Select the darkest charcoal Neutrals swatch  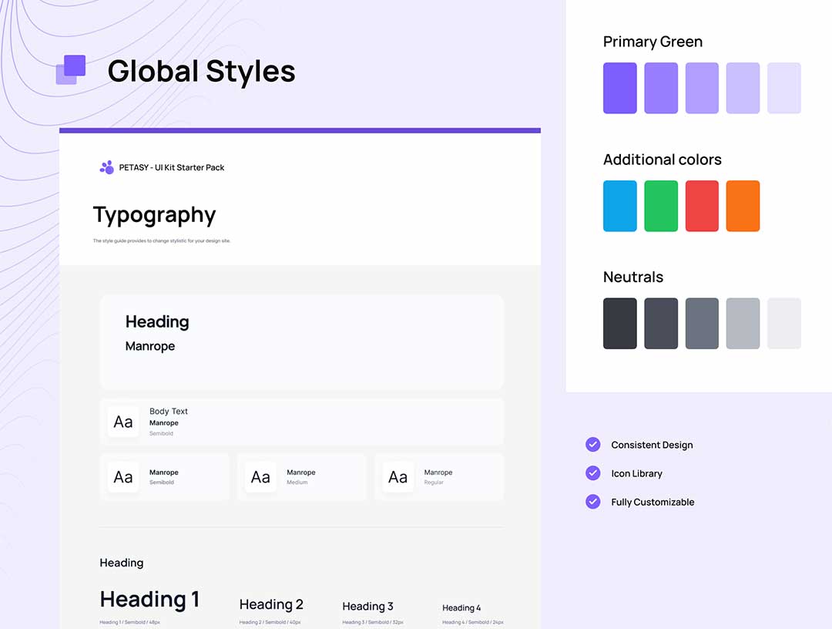click(x=619, y=324)
